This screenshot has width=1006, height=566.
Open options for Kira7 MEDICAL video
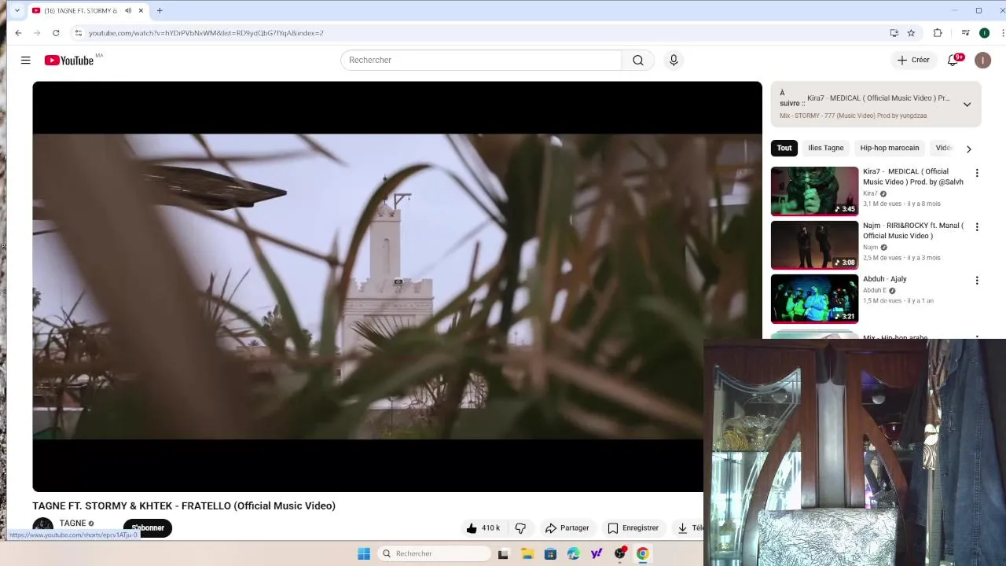tap(977, 173)
